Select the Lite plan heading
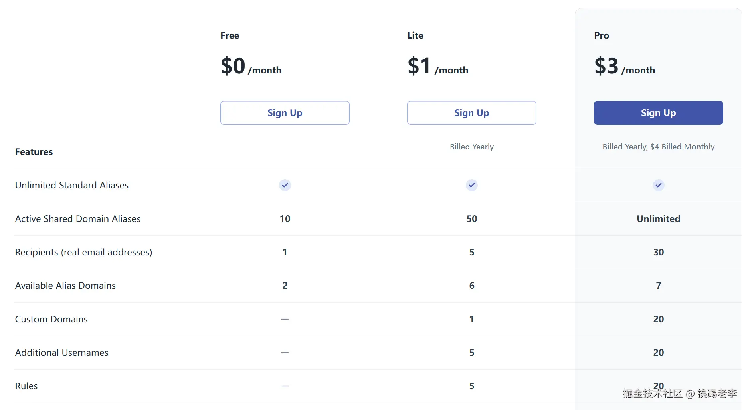Screen dimensions: 748x410 pos(415,35)
